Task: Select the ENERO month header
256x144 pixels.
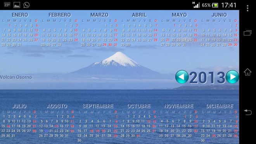Action: (20, 15)
